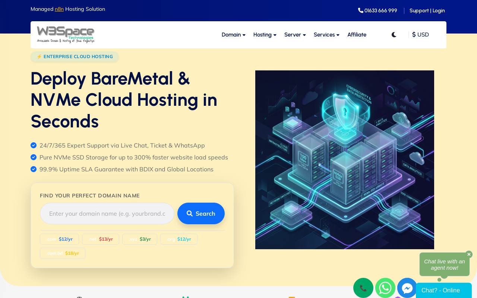Click the Enterprise Cloud Hosting badge
Screen dimensions: 477x298
tap(75, 57)
